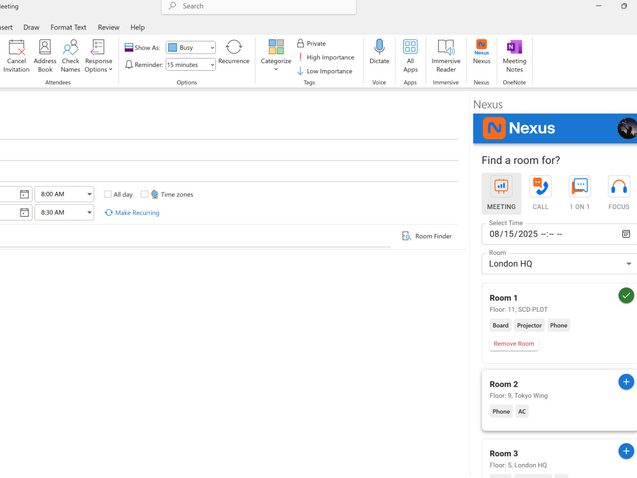Click the Show As color icon
Screen dimensions: 637x478
coord(129,48)
